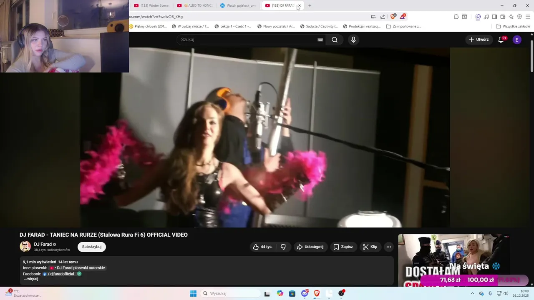The width and height of the screenshot is (534, 300).
Task: Open the djfaradofficial Facebook link
Action: point(59,274)
